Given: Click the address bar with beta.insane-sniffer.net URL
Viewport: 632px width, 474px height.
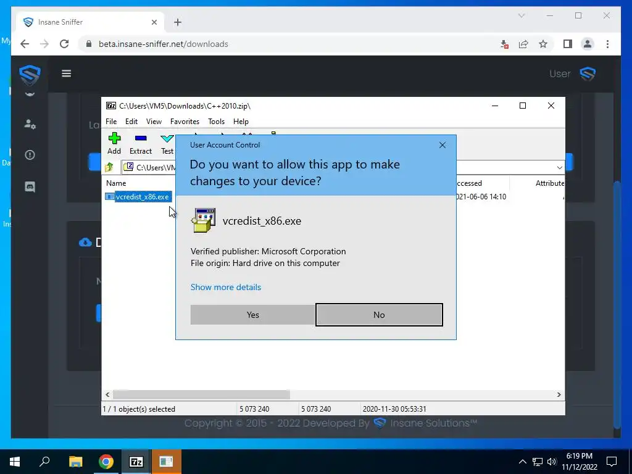Looking at the screenshot, I should pyautogui.click(x=290, y=44).
